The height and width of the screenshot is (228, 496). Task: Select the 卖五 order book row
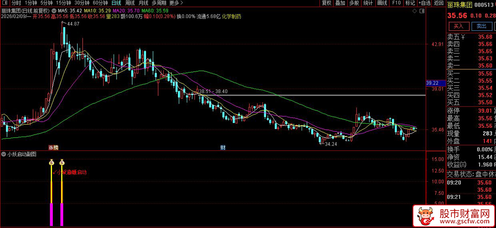pos(471,37)
